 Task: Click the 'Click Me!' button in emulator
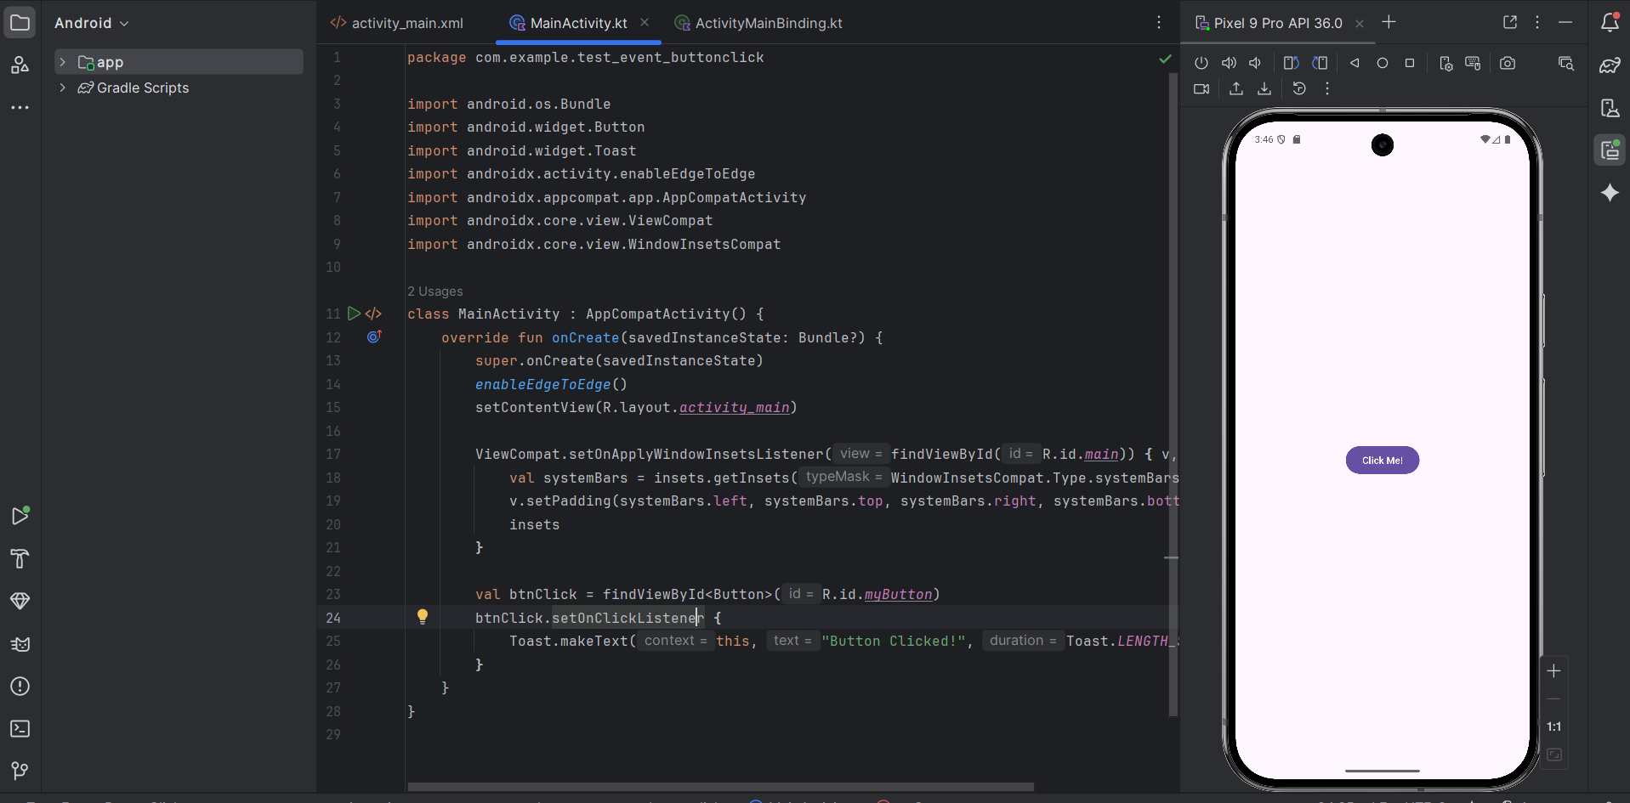(1382, 461)
